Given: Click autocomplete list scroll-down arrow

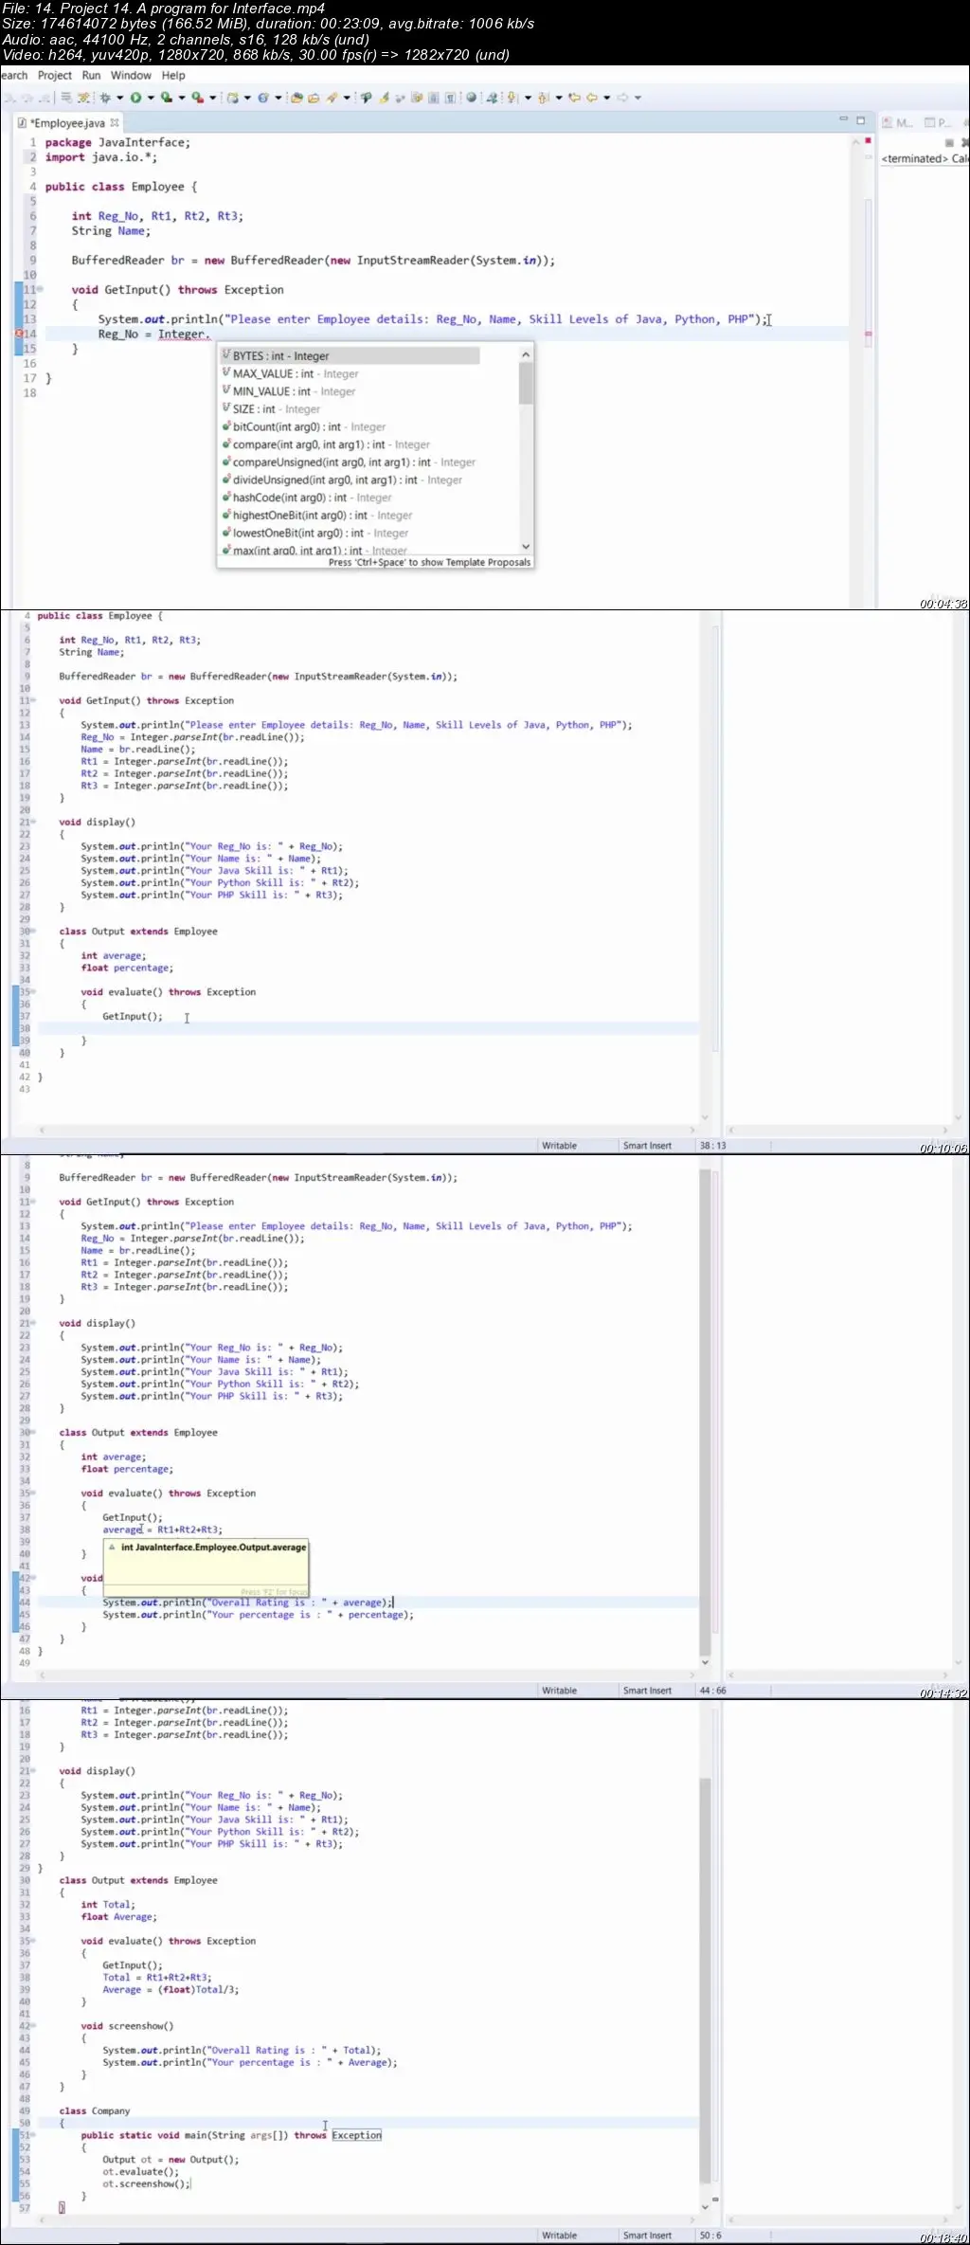Looking at the screenshot, I should [526, 547].
